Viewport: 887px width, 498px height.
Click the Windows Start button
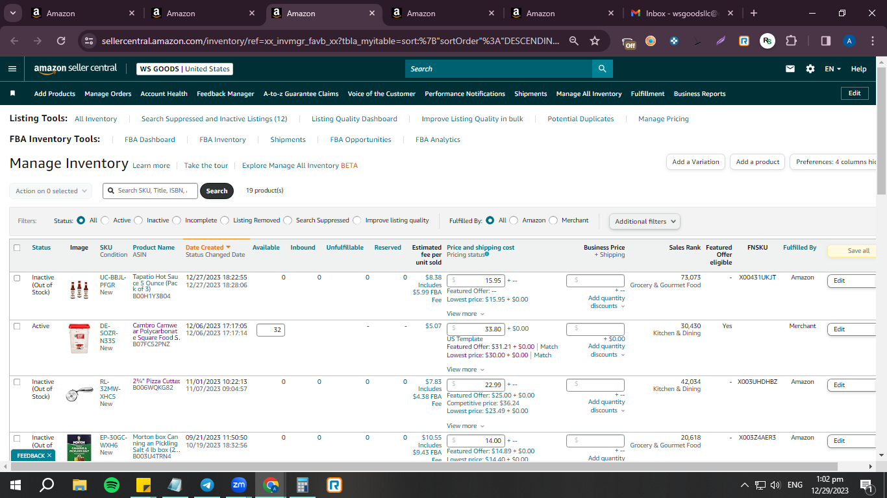(x=16, y=484)
